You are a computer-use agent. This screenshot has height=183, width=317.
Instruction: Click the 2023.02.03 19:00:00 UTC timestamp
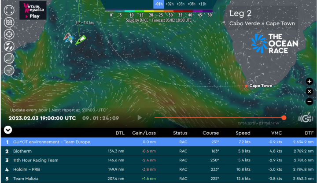pyautogui.click(x=42, y=118)
